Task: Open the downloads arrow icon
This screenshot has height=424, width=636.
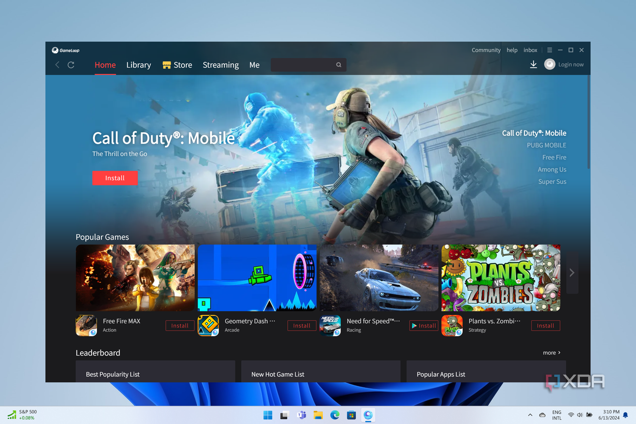Action: coord(534,64)
